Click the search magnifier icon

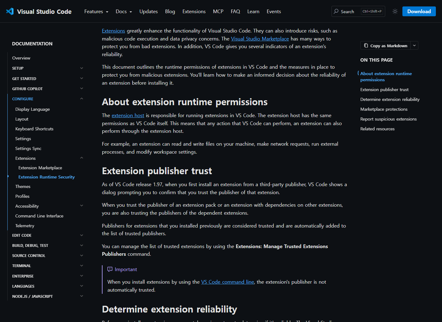336,11
